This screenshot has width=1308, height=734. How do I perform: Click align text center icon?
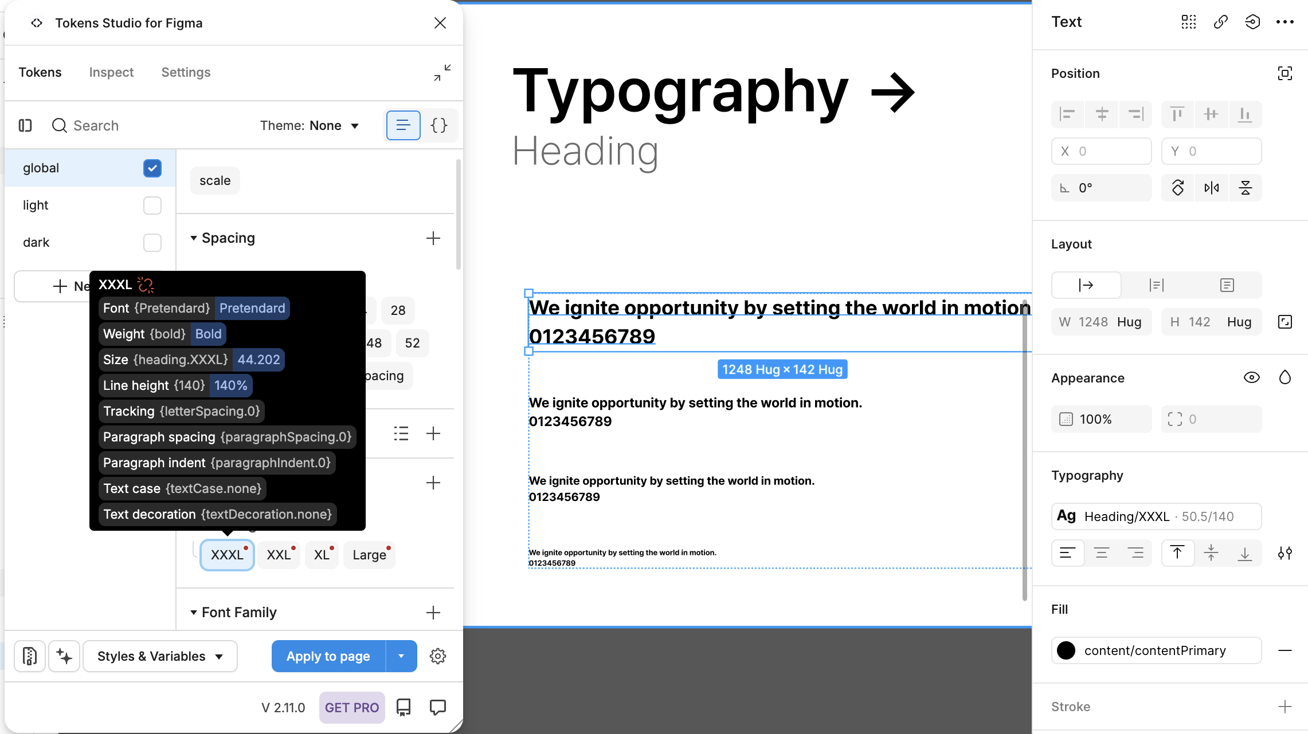coord(1101,553)
